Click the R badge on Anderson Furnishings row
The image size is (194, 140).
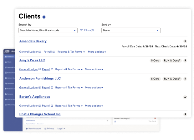(185, 79)
